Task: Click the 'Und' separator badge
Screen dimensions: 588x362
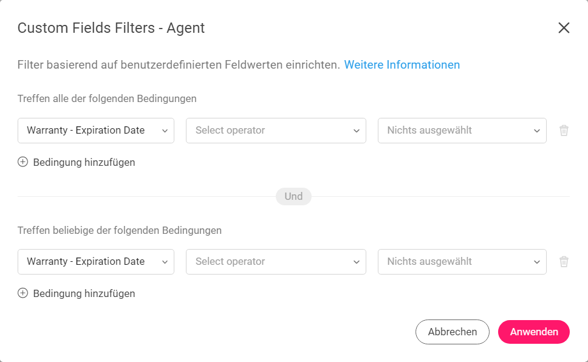Action: [293, 196]
